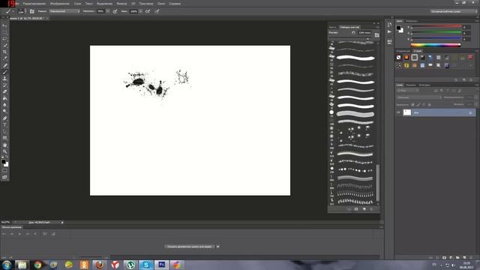Open the Изображение menu
The width and height of the screenshot is (480, 270).
tap(60, 4)
